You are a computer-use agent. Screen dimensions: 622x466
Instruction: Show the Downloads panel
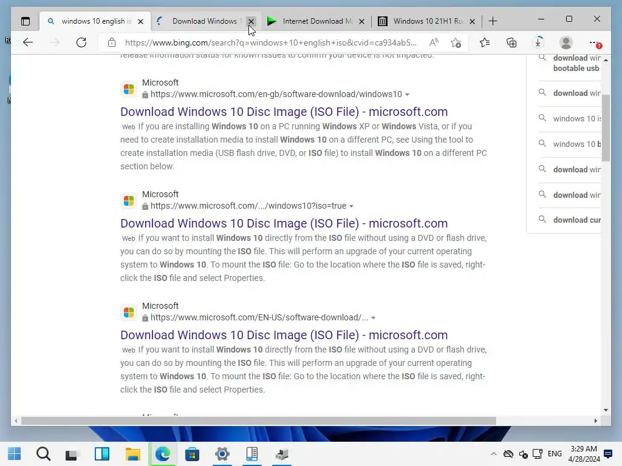pyautogui.click(x=538, y=42)
